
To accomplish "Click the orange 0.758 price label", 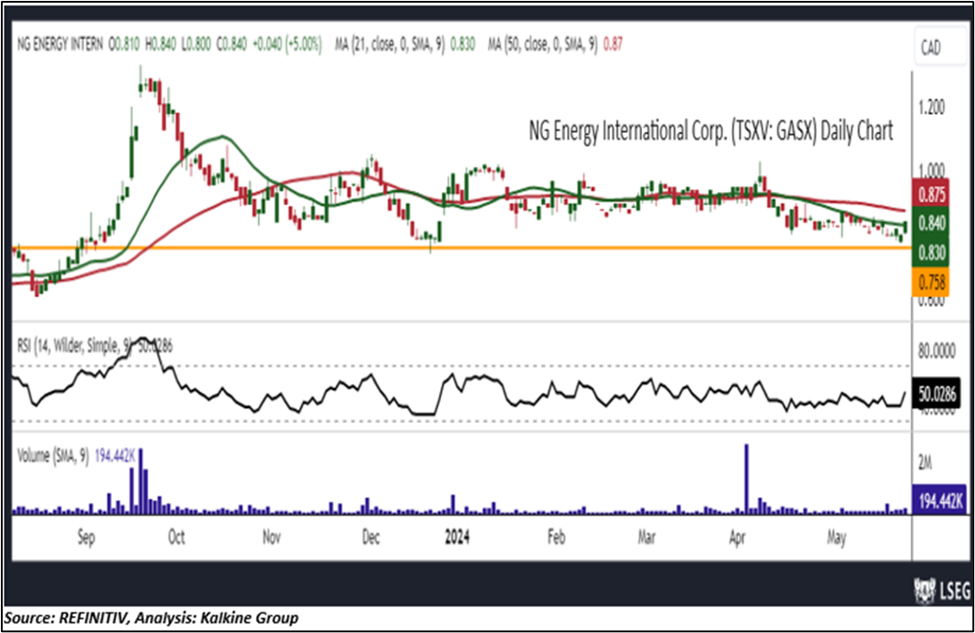I will [931, 282].
